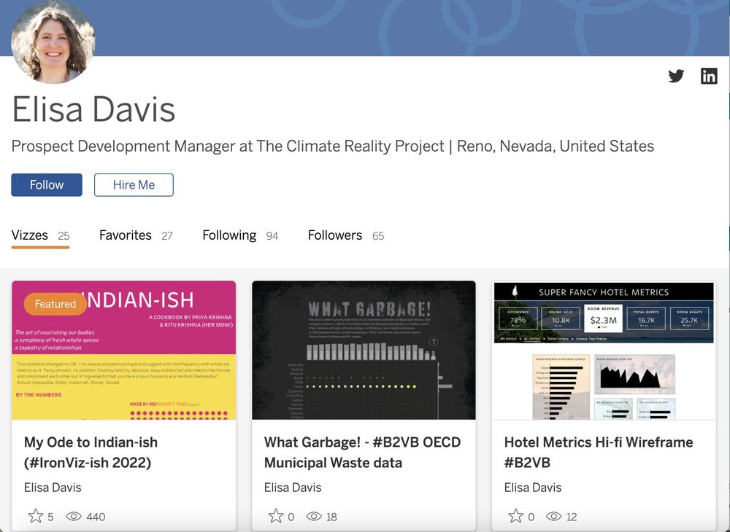This screenshot has width=730, height=532.
Task: Click author Elisa Davis under What Garbage! card
Action: coord(293,488)
